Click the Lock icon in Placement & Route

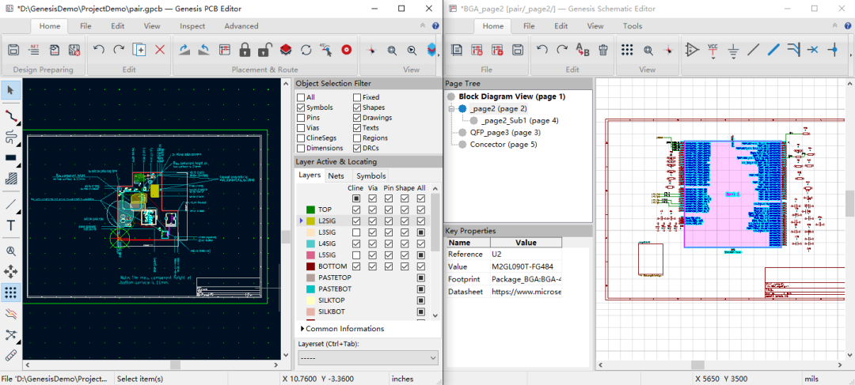click(245, 50)
